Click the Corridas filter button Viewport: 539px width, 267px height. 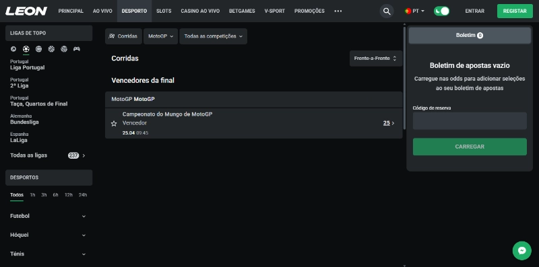[x=123, y=36]
